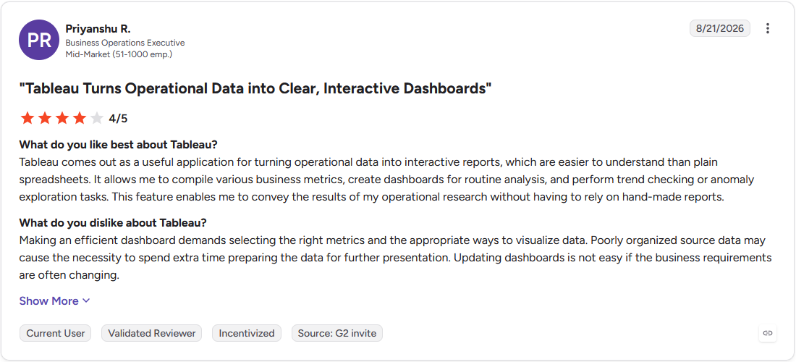Click 'What do you dislike about Tableau' heading

[x=113, y=223]
